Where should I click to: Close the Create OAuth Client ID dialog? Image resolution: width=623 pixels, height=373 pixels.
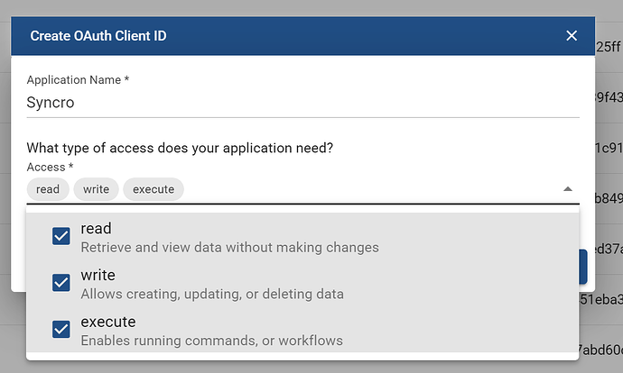point(571,36)
